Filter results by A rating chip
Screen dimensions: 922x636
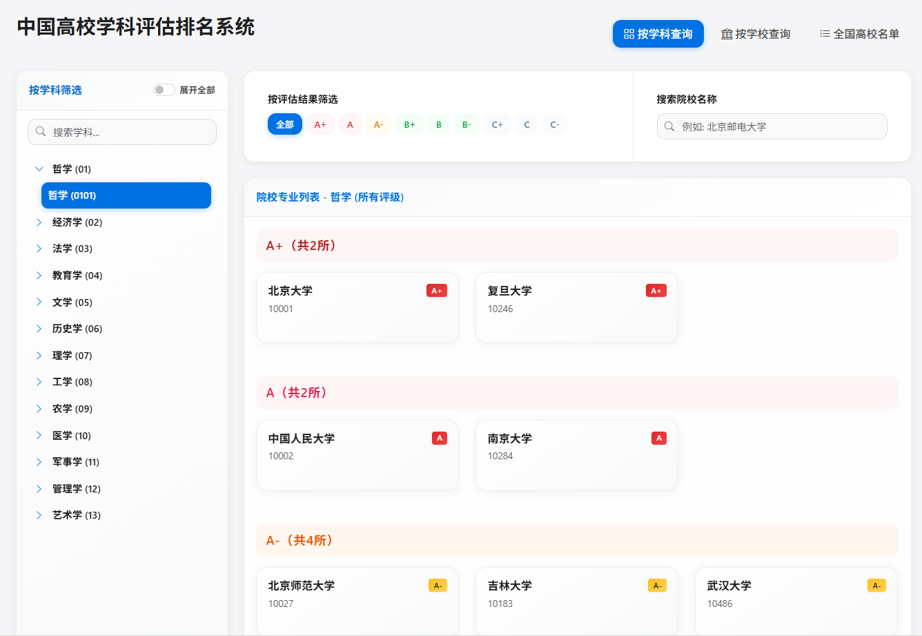click(x=350, y=124)
